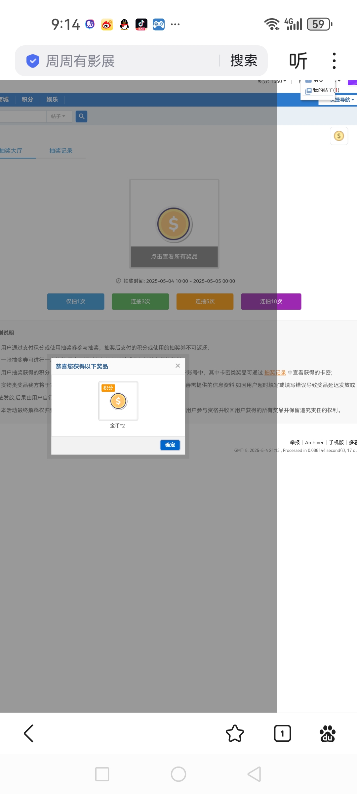Click the large gold coin prize image
357x794 pixels.
coord(174,224)
